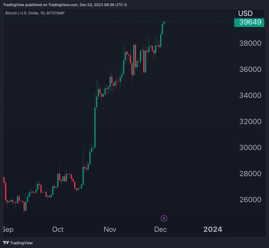
Task: Click the 38000 price axis label
Action: click(250, 43)
